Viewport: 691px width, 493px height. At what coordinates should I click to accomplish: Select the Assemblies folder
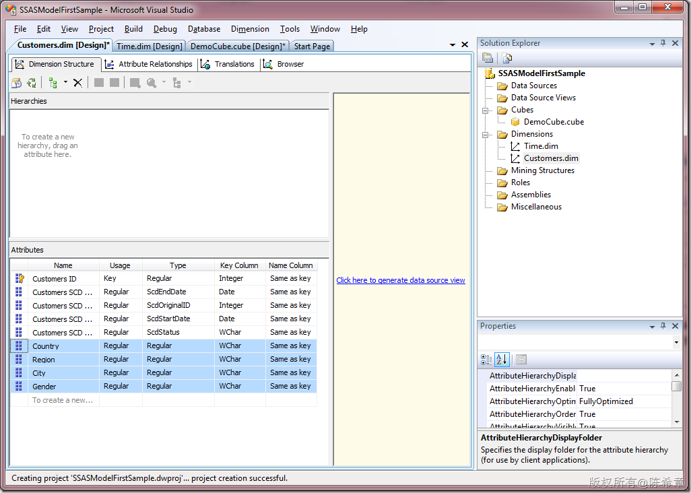[x=531, y=195]
